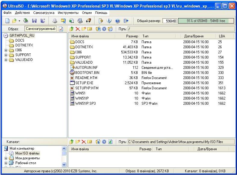Image resolution: width=237 pixels, height=175 pixels.
Task: Click the image properties checkmark icon
Action: (x=61, y=29)
